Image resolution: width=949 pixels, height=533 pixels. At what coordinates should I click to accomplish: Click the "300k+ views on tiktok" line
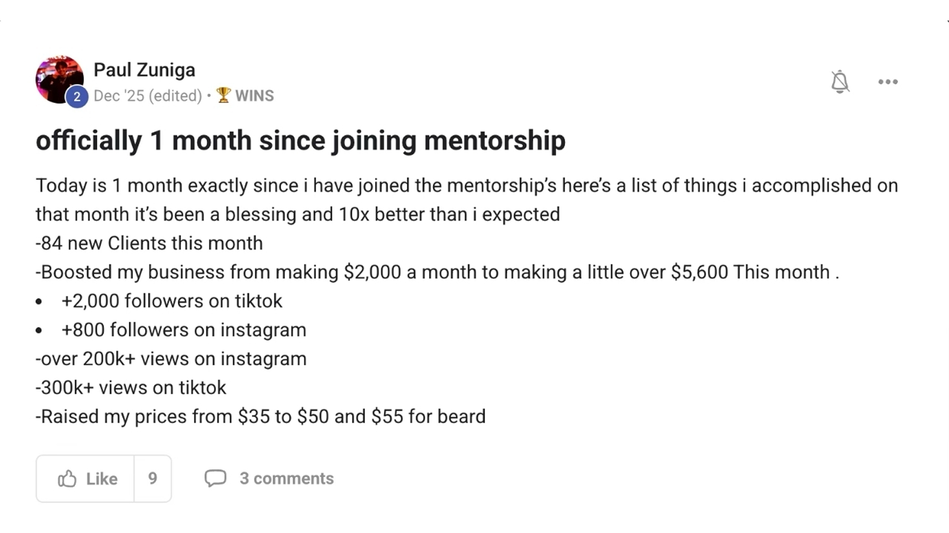tap(131, 388)
